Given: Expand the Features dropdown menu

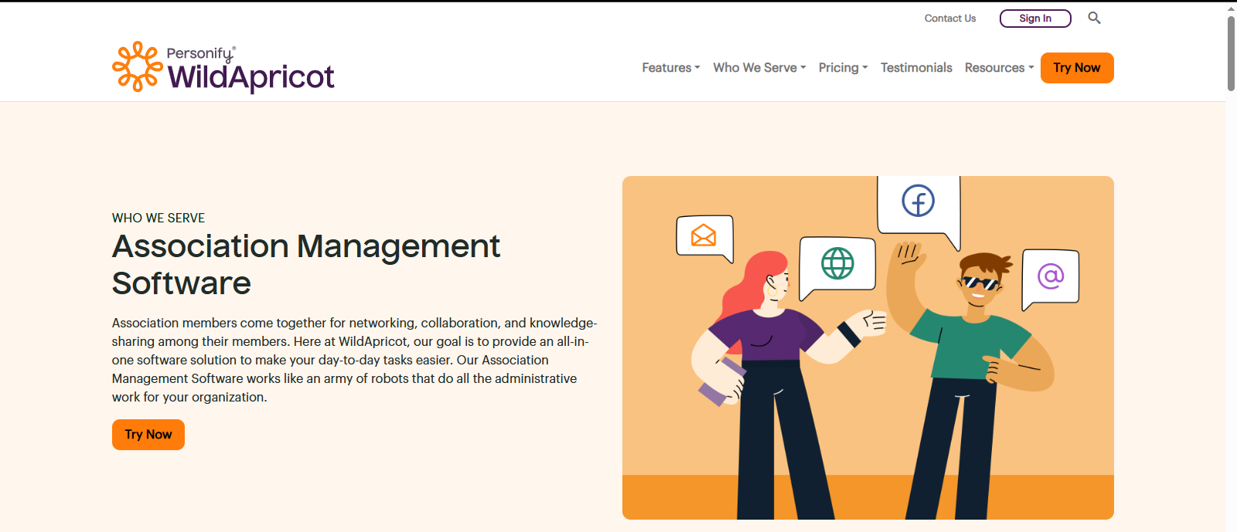Looking at the screenshot, I should [x=670, y=68].
